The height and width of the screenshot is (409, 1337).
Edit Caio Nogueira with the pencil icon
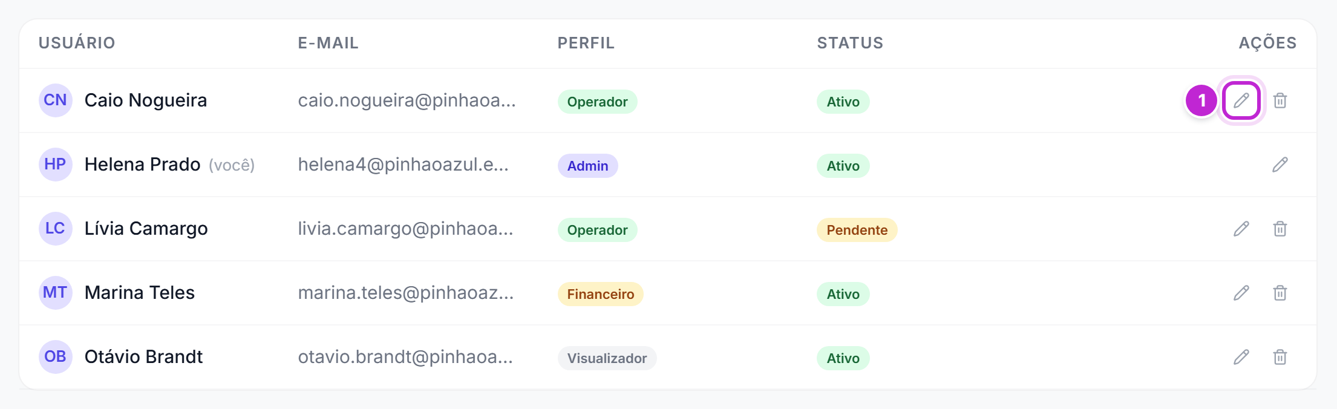point(1241,100)
